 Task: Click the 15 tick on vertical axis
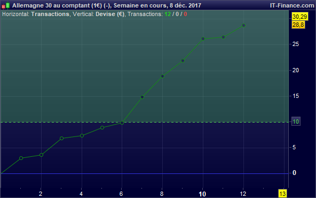point(296,96)
